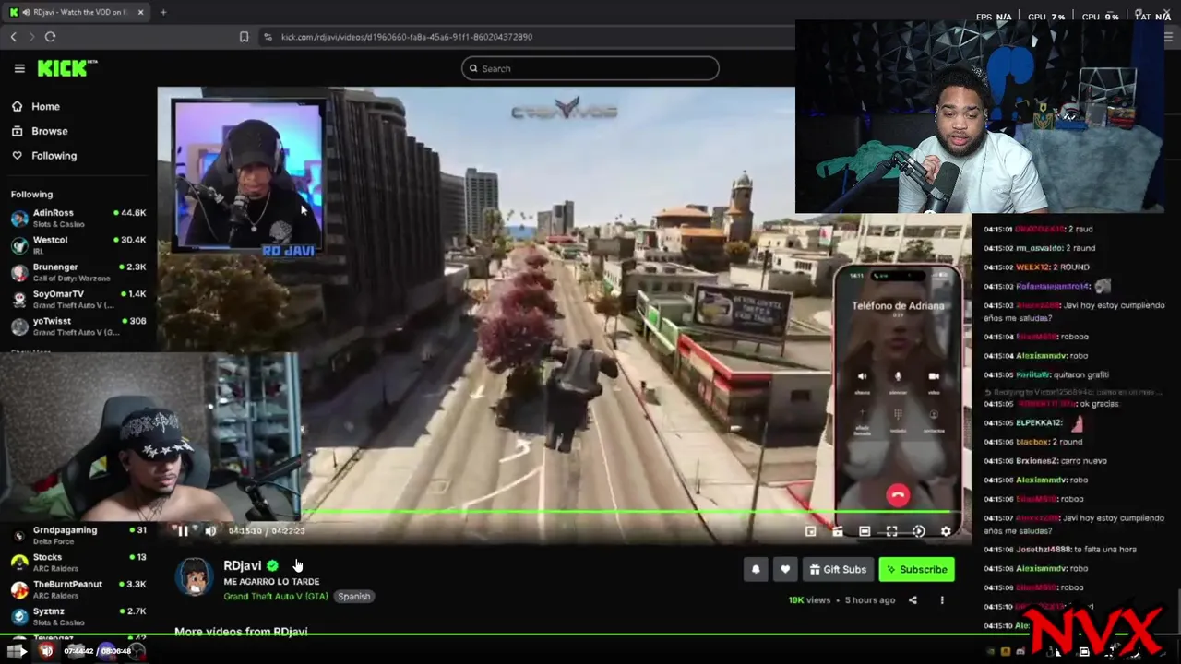Click 'More videos from RDjavi' heading
The image size is (1181, 664).
tap(241, 632)
